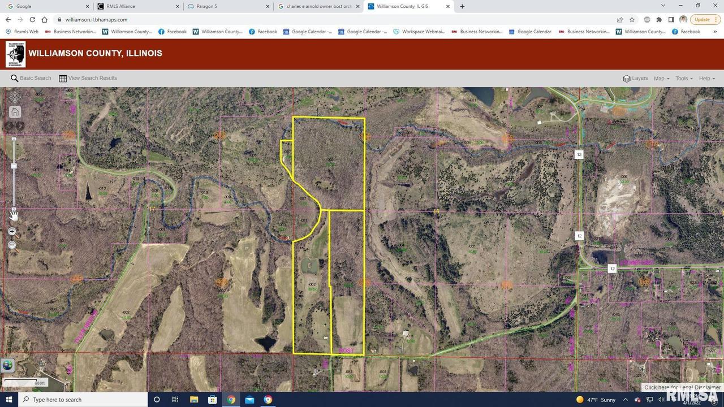724x407 pixels.
Task: Open the weather widget in the taskbar
Action: (592, 400)
